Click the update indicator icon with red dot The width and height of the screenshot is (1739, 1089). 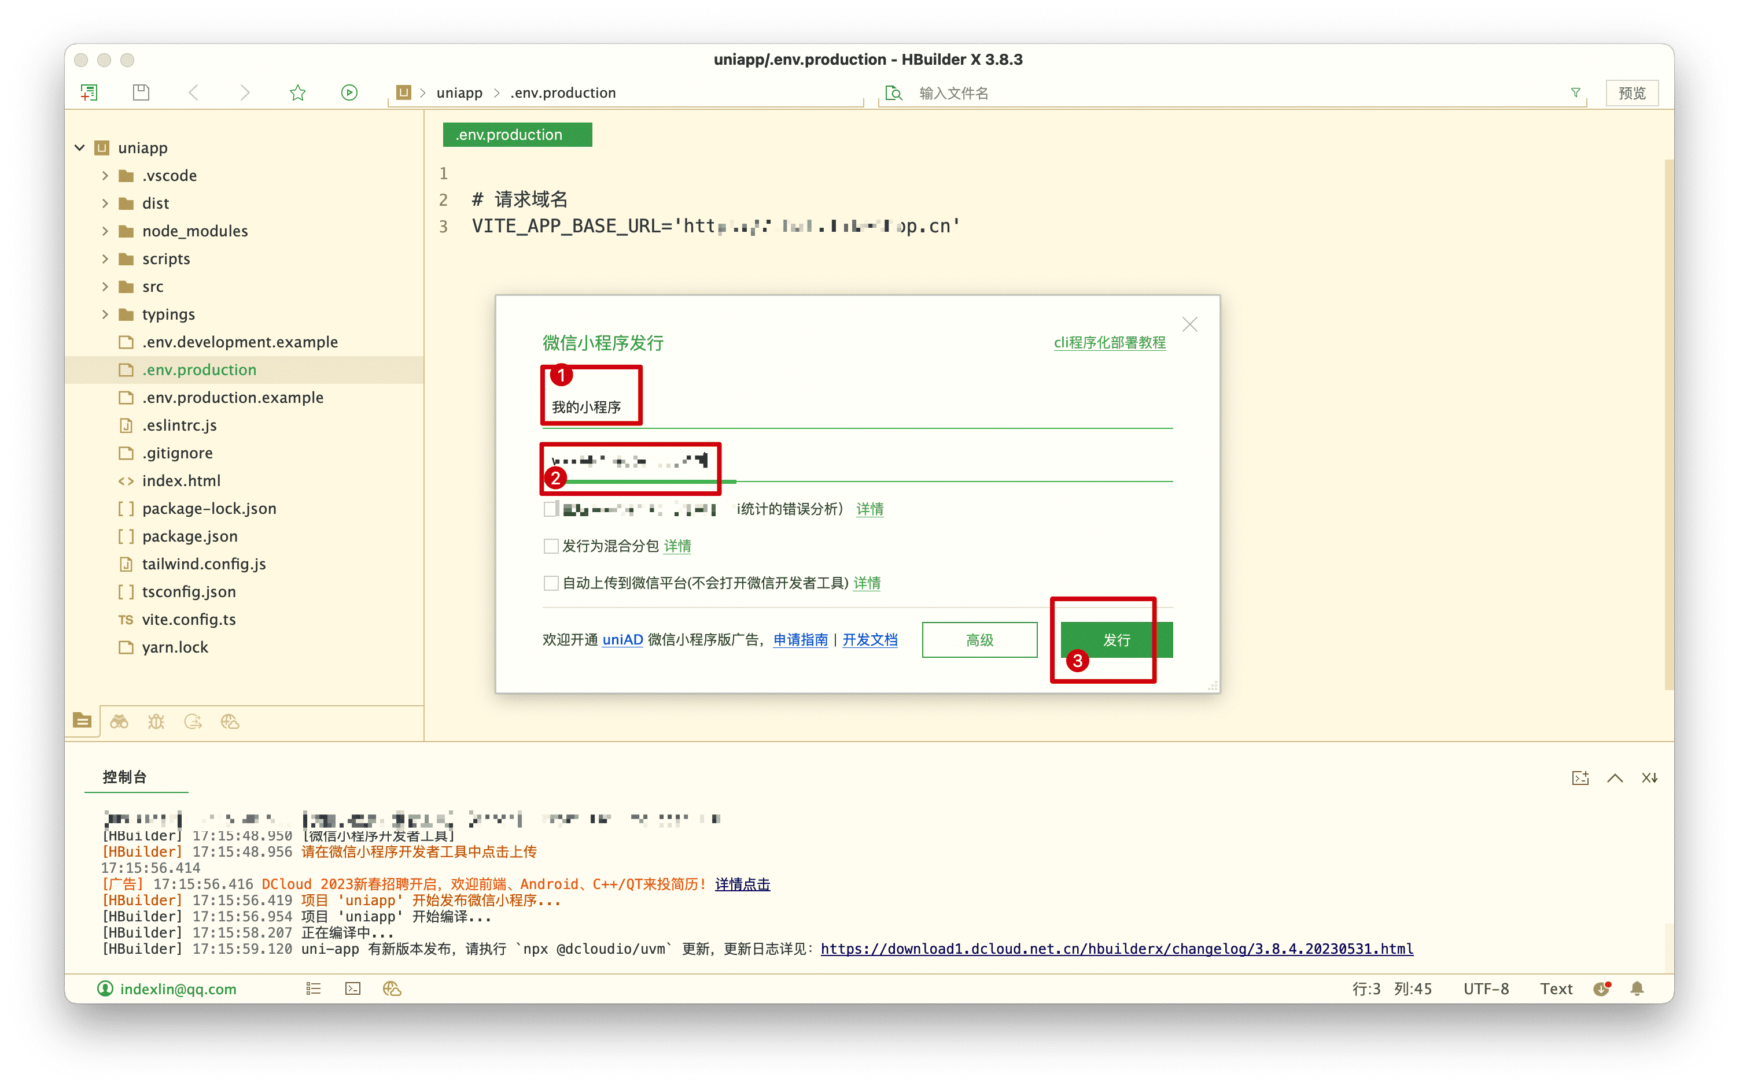tap(1601, 989)
